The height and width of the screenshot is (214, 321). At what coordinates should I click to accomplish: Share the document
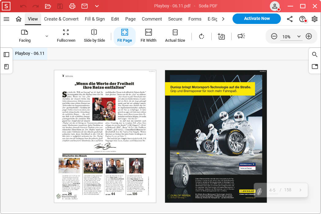click(290, 19)
